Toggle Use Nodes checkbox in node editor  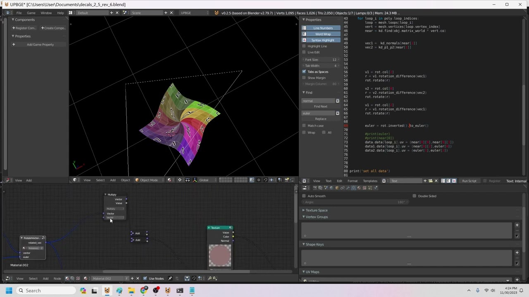click(145, 278)
